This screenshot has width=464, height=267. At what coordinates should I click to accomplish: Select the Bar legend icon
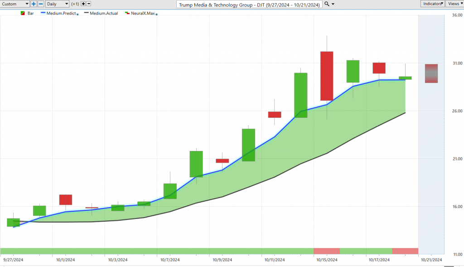coord(23,13)
